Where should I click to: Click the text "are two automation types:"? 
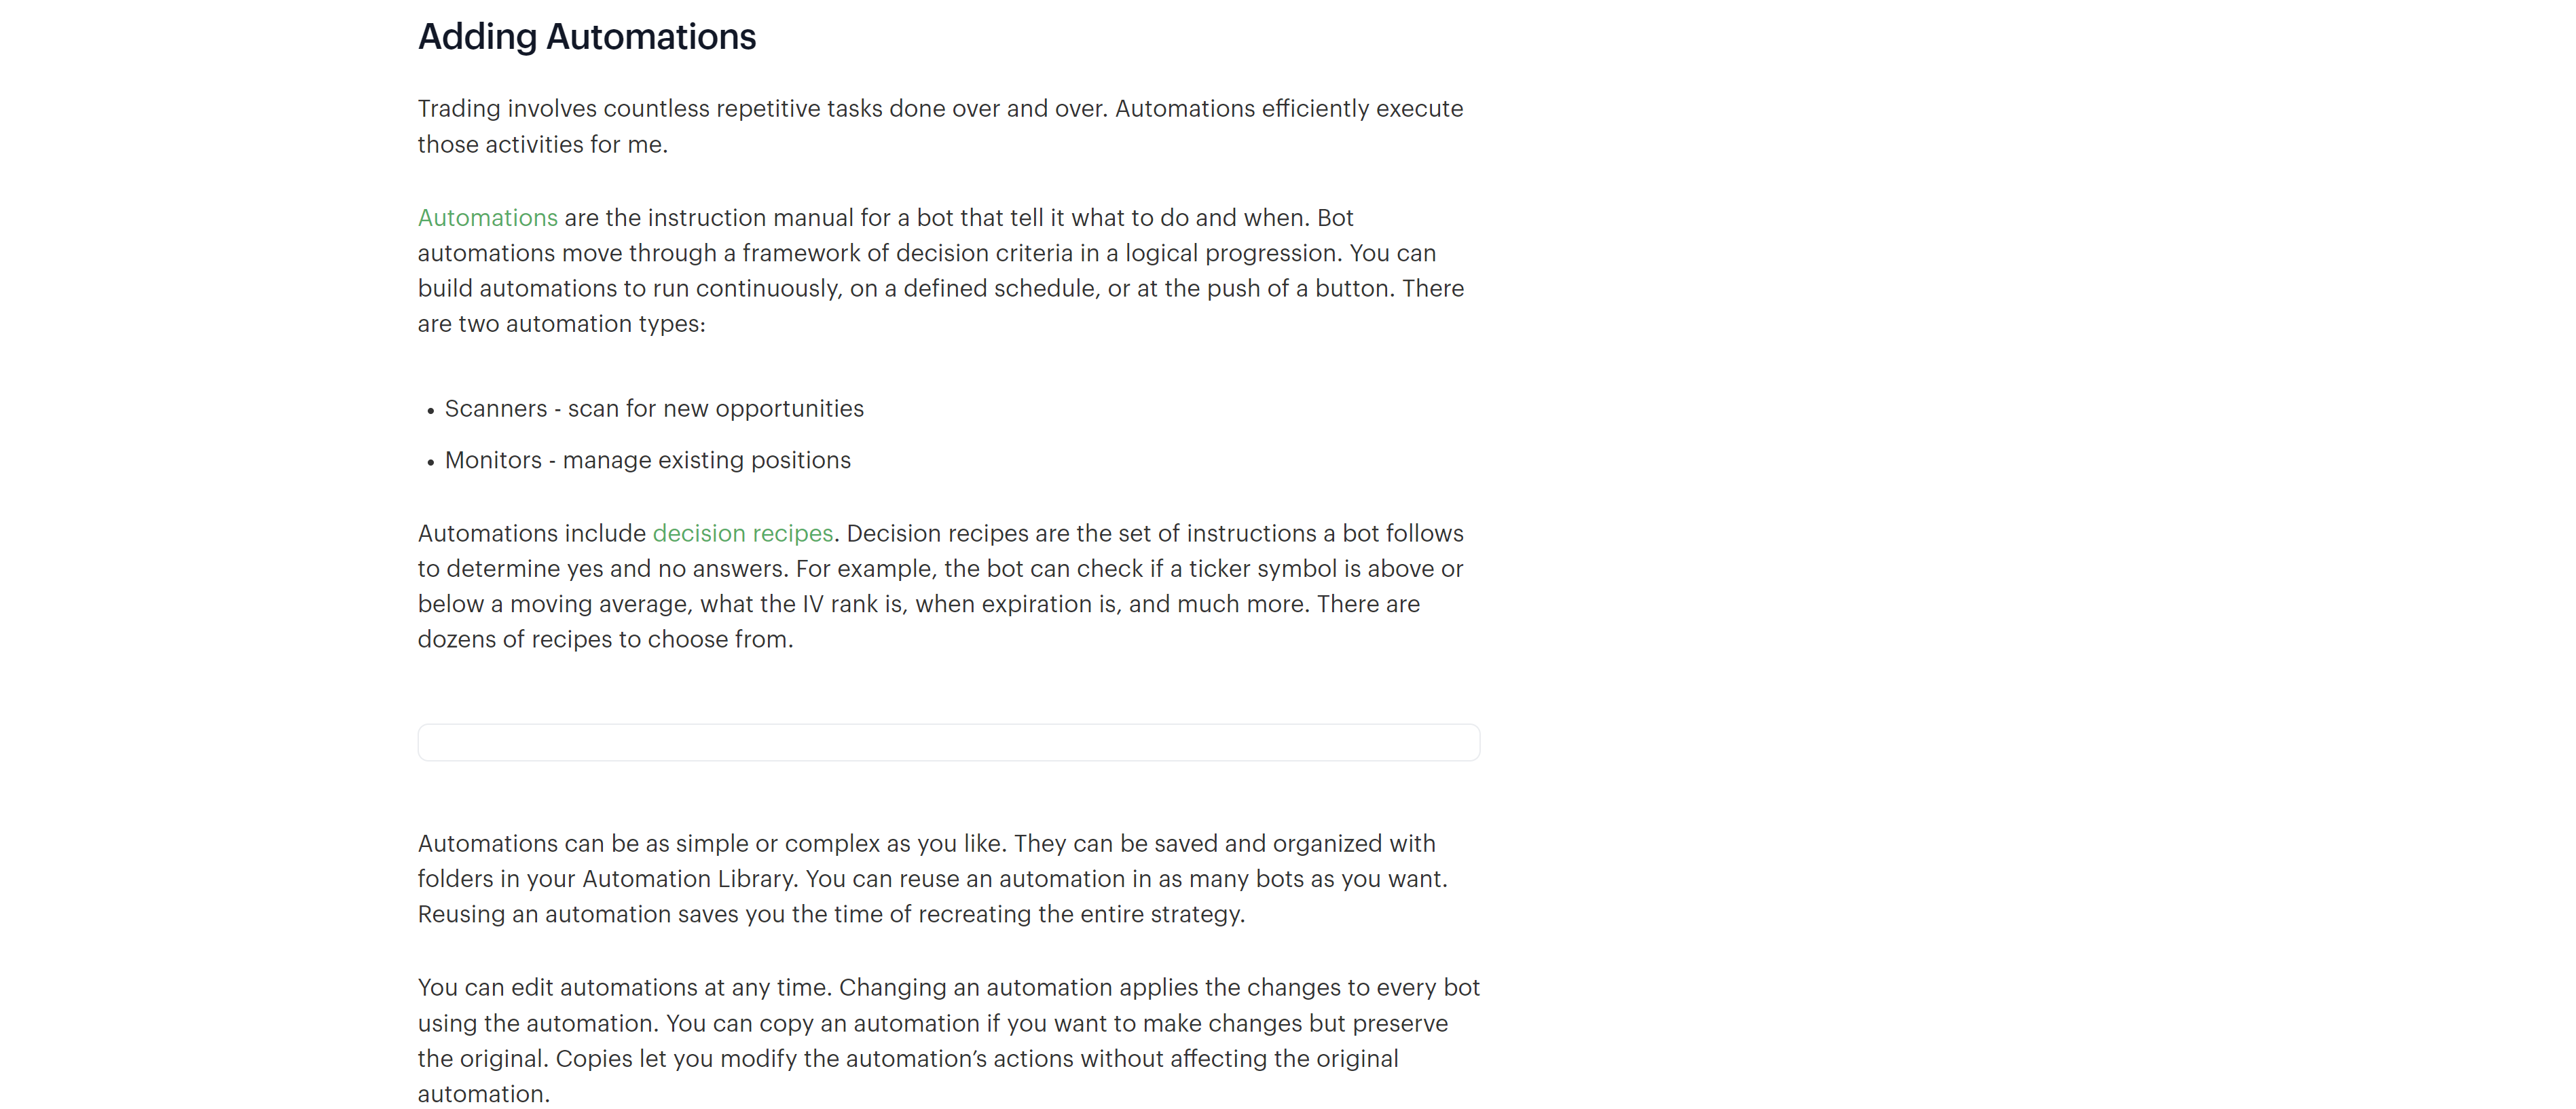pos(561,324)
